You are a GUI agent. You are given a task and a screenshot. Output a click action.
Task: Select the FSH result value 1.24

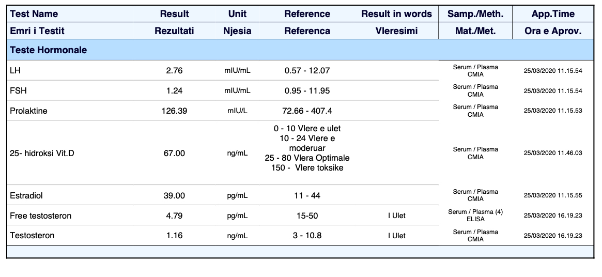(174, 91)
